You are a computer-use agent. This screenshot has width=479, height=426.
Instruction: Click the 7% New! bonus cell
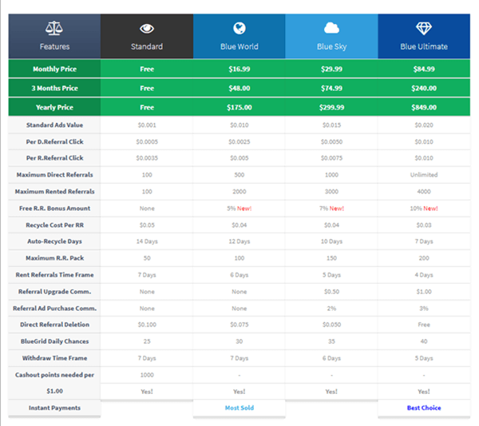click(x=331, y=209)
